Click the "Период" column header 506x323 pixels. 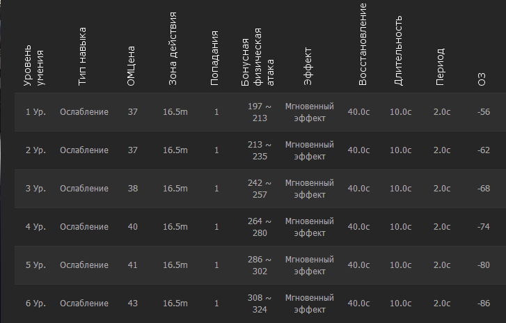tap(441, 68)
